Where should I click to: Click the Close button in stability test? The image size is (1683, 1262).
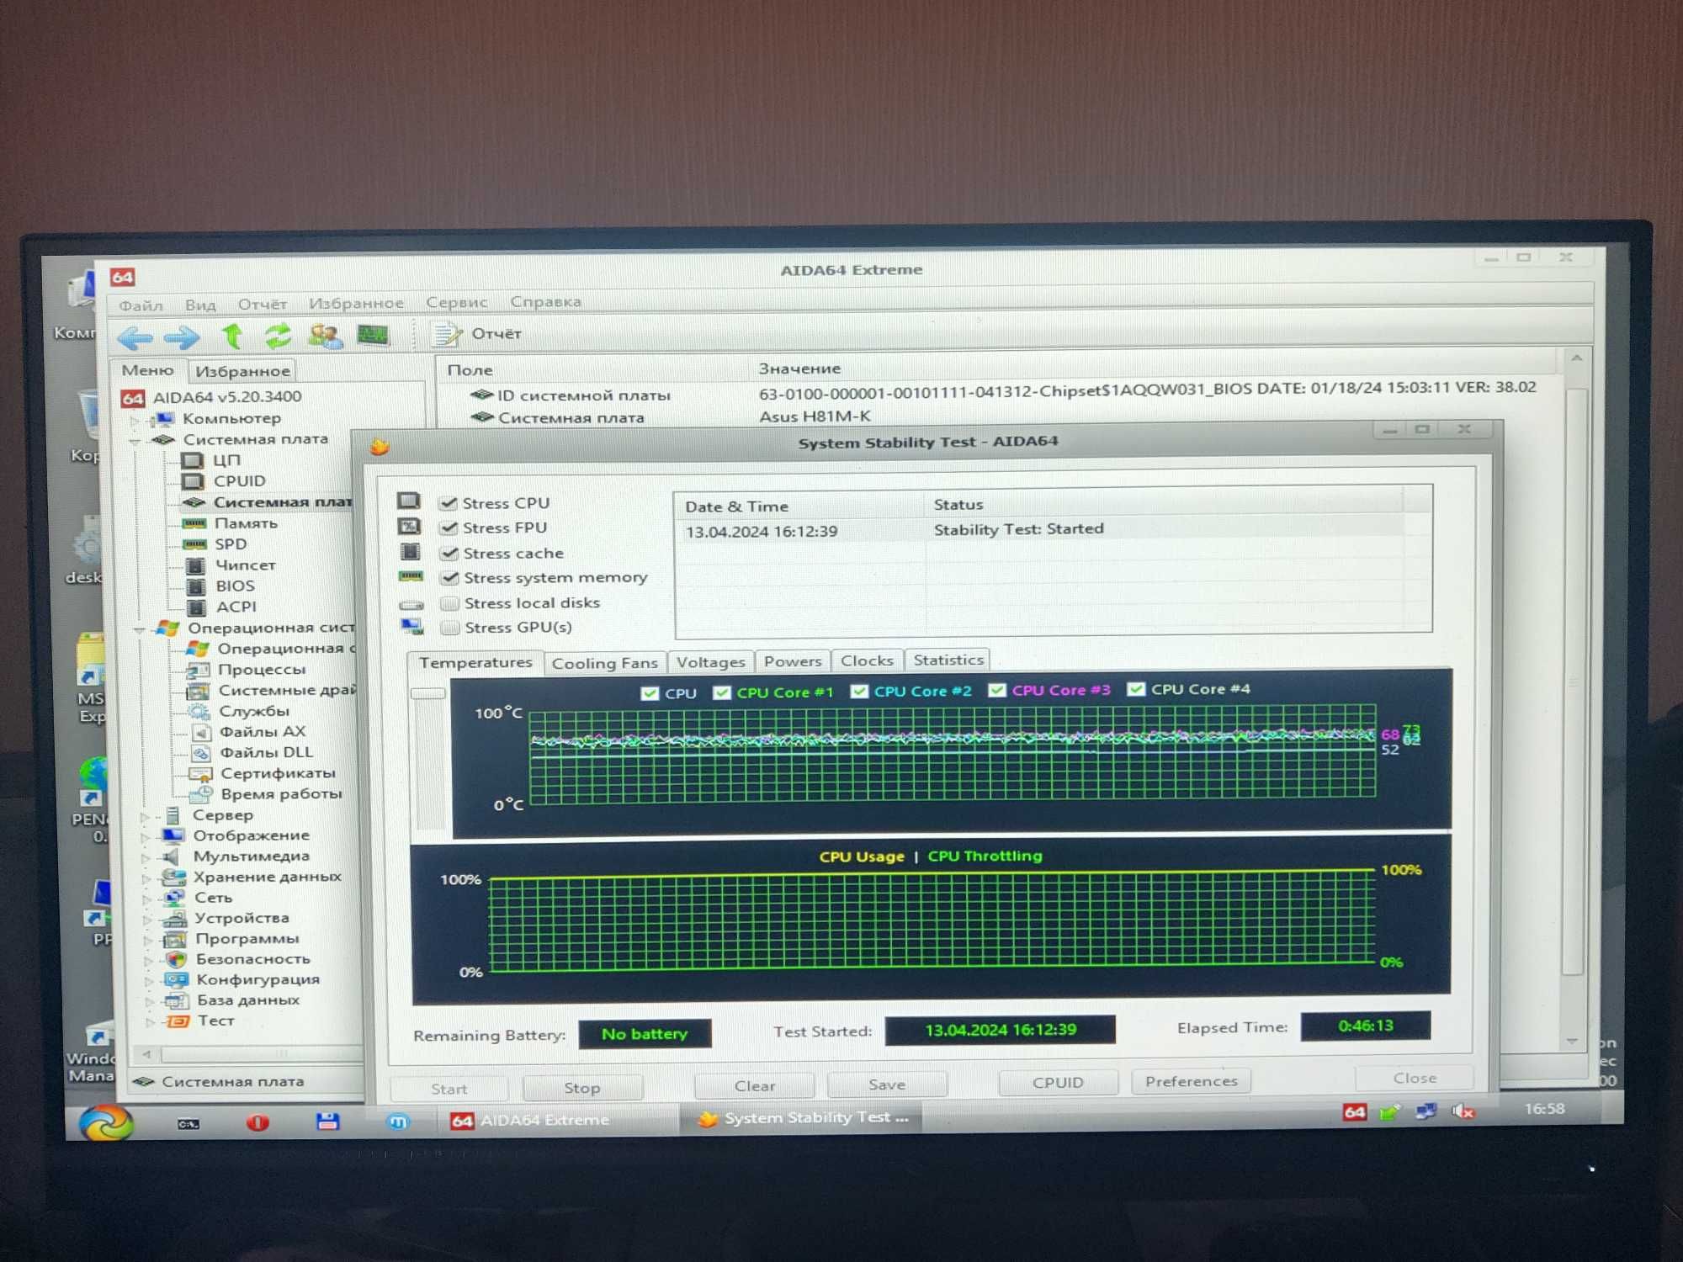[x=1415, y=1078]
